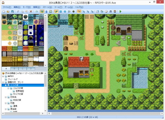Select the Pencil drawing tool

[56, 11]
